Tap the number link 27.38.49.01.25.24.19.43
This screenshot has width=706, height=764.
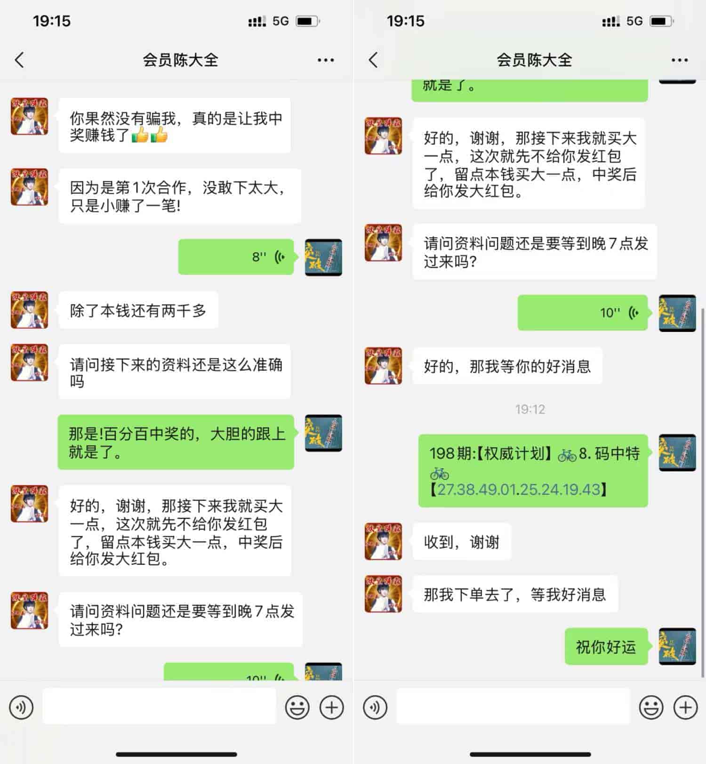pos(519,490)
